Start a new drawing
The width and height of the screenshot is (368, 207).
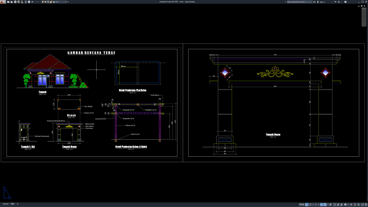click(x=8, y=2)
